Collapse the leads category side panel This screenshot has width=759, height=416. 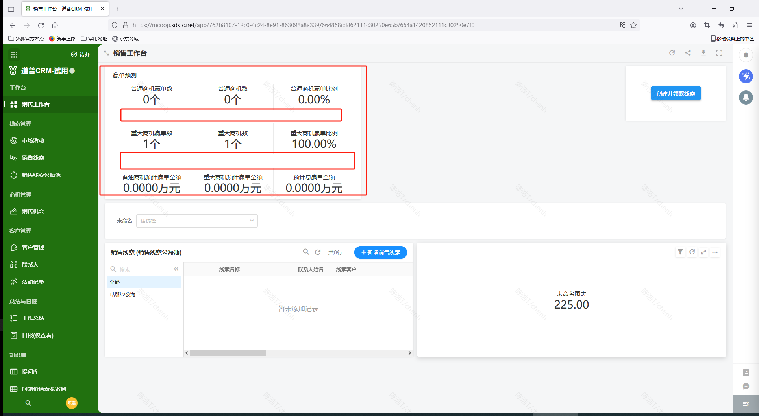[x=176, y=269]
